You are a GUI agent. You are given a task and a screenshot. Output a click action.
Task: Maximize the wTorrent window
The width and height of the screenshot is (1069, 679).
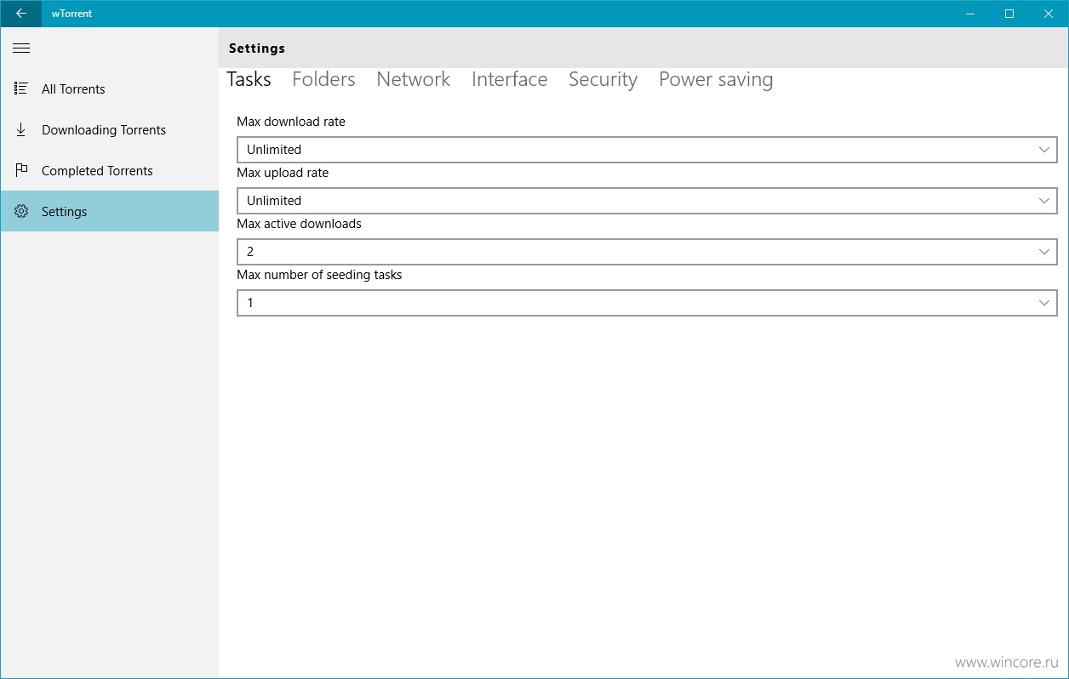[x=1009, y=14]
